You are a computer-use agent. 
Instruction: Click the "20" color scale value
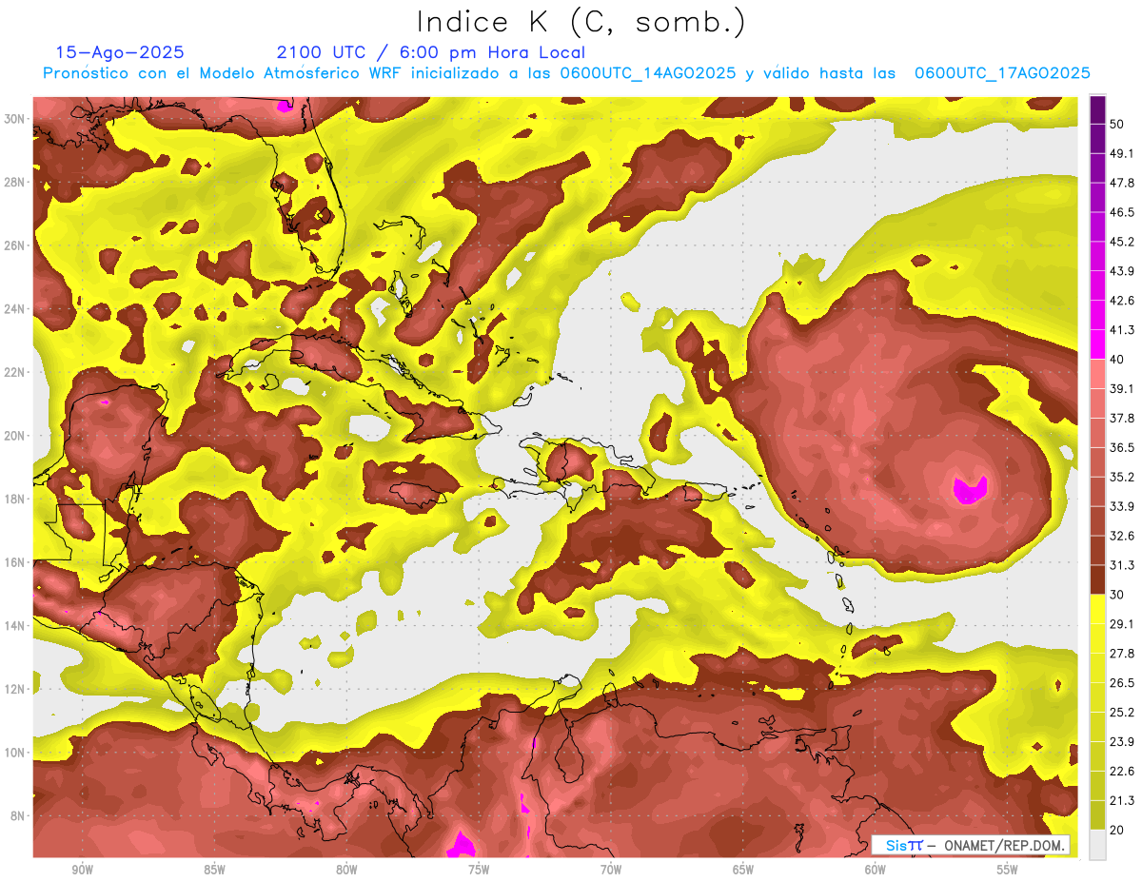tap(1116, 830)
